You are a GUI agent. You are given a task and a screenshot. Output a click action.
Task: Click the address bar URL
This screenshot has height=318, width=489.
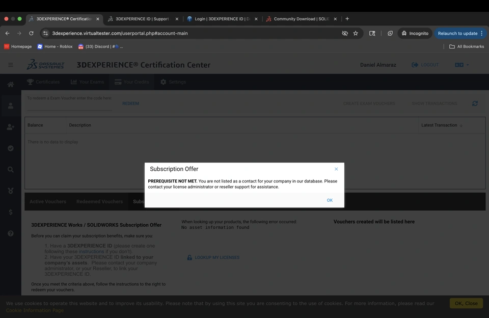point(120,34)
